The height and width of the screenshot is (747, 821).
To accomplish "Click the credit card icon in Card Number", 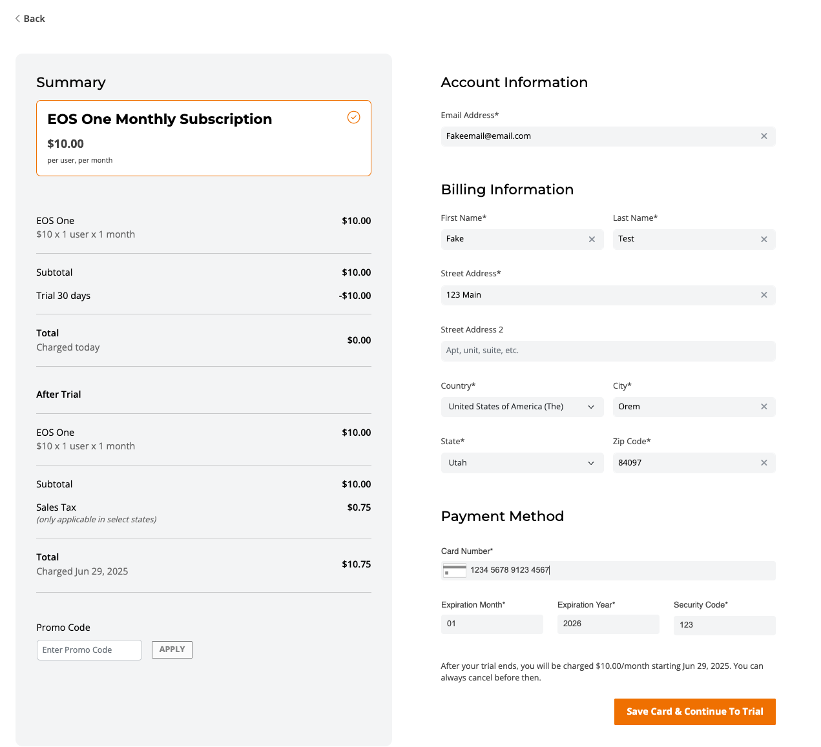I will (x=455, y=570).
